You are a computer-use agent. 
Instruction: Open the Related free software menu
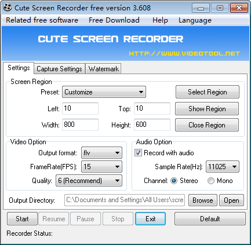[x=42, y=20]
